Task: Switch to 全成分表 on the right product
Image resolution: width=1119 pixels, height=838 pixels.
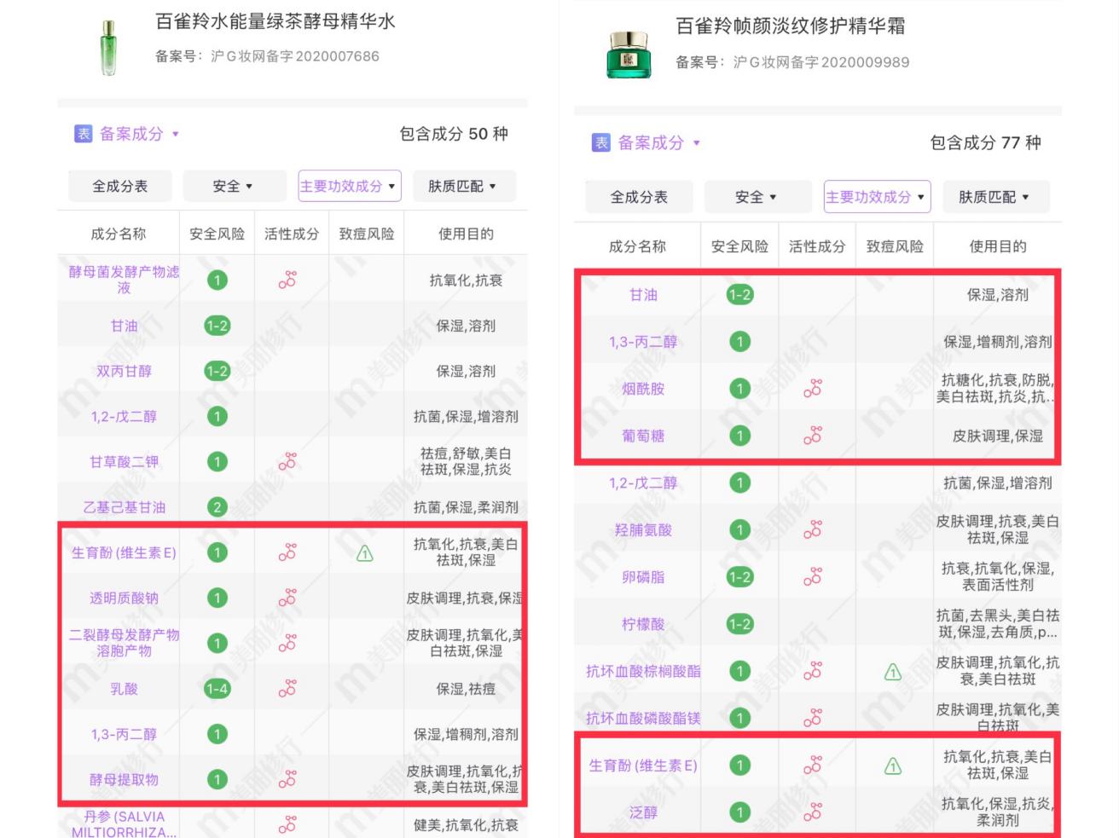Action: click(x=638, y=196)
